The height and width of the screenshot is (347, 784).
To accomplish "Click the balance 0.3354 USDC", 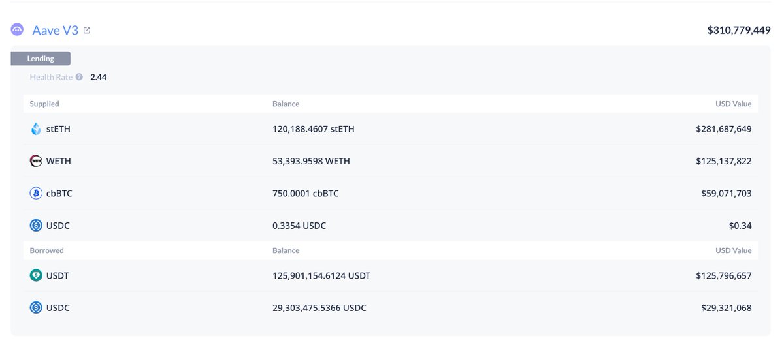I will 299,226.
